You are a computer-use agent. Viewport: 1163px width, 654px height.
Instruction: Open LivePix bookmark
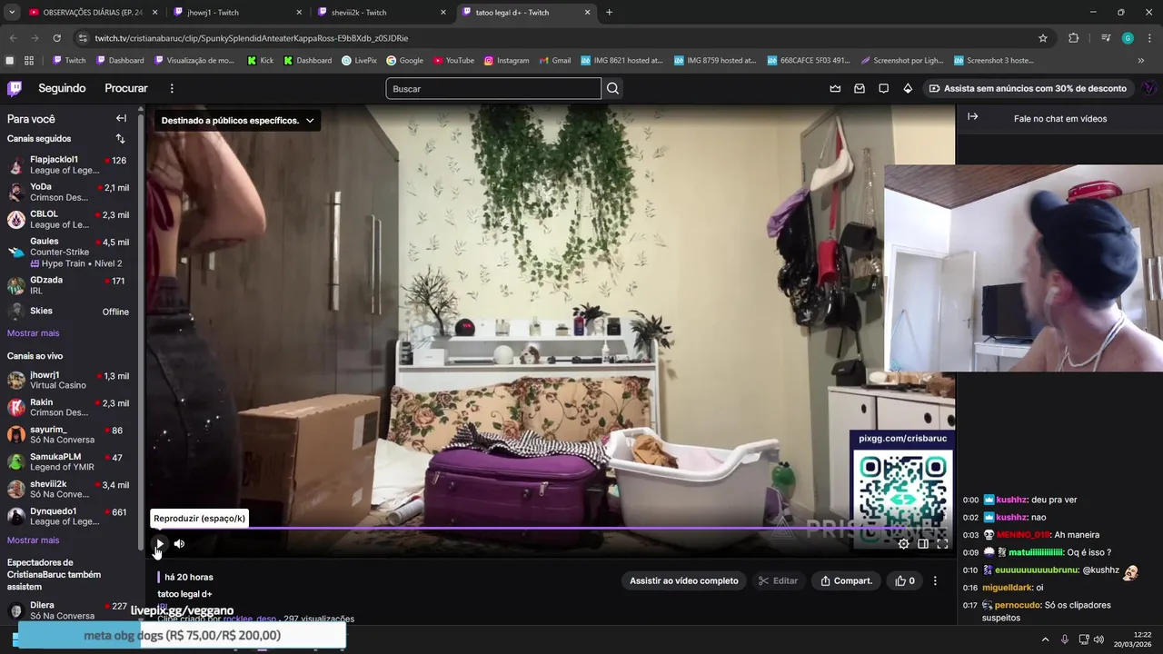[x=359, y=61]
